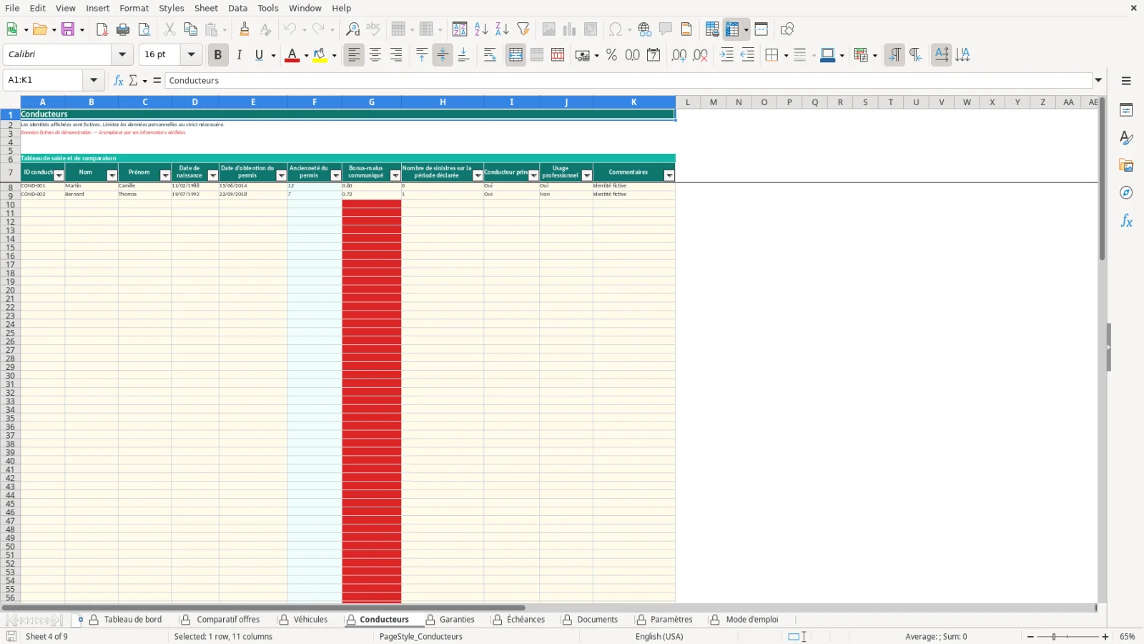The width and height of the screenshot is (1144, 644).
Task: Open the Sheet menu
Action: click(206, 8)
